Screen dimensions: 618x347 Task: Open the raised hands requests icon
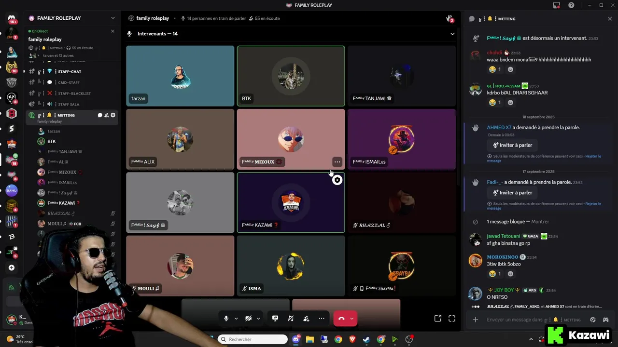(449, 19)
